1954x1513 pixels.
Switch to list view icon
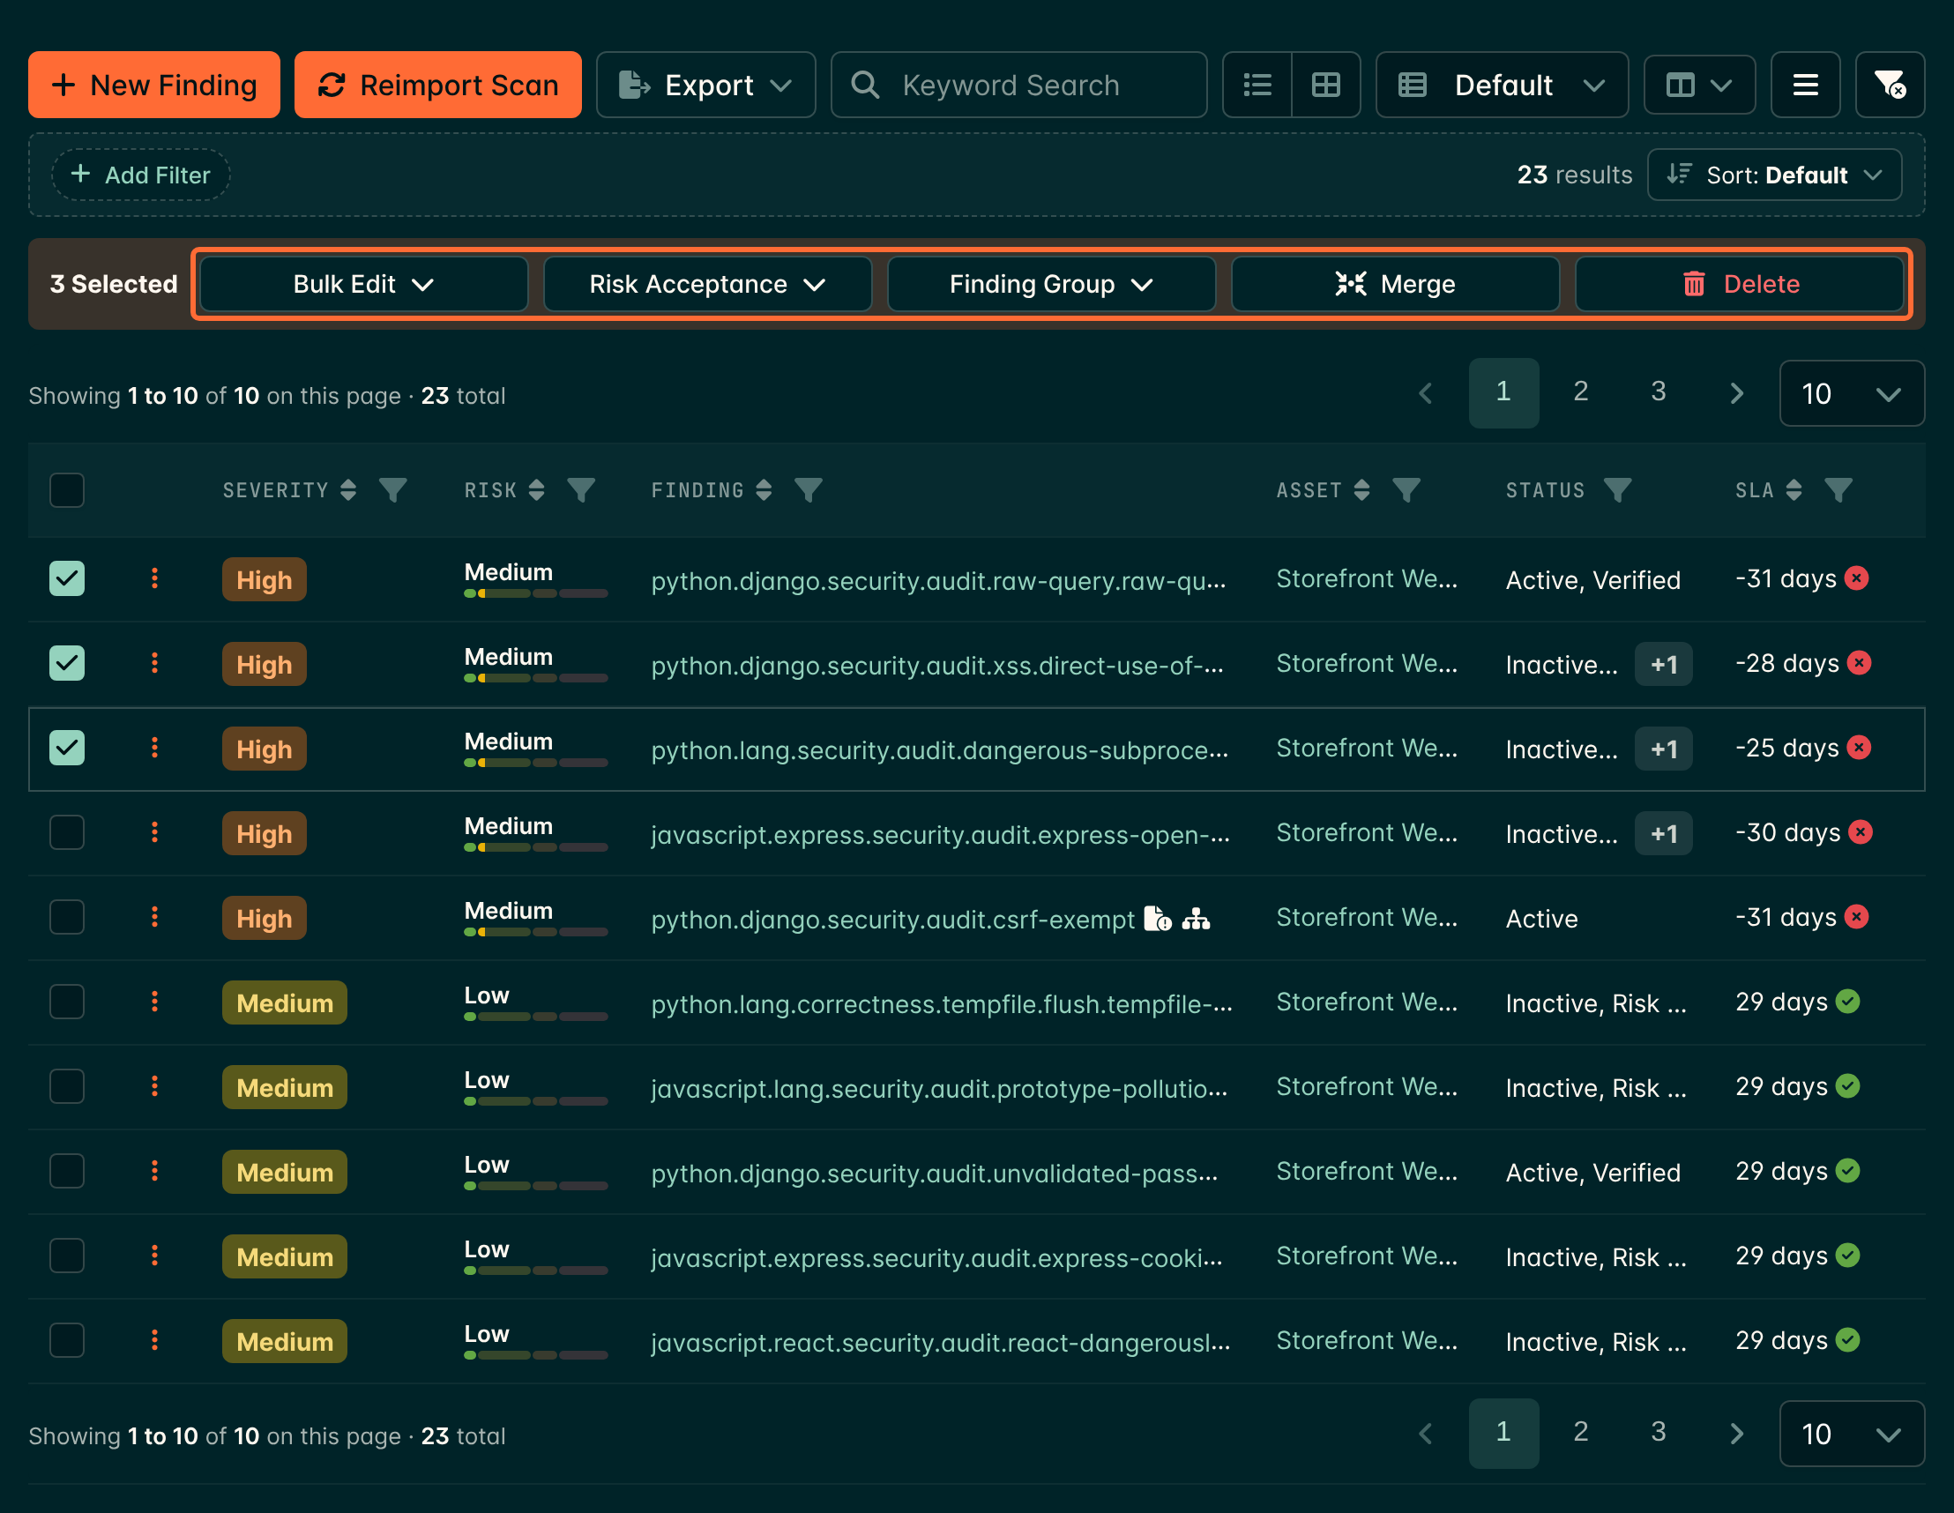click(x=1257, y=85)
